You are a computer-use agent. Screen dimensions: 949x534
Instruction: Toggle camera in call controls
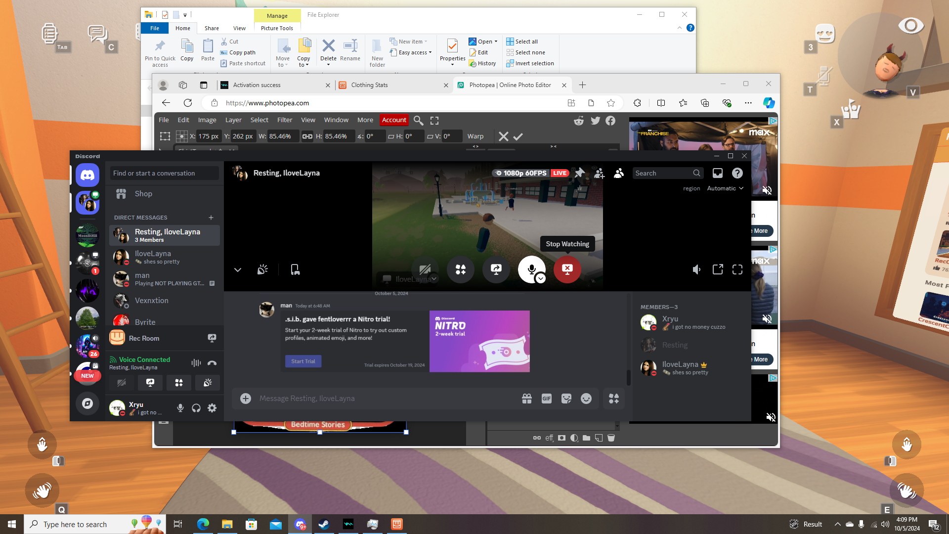coord(425,269)
